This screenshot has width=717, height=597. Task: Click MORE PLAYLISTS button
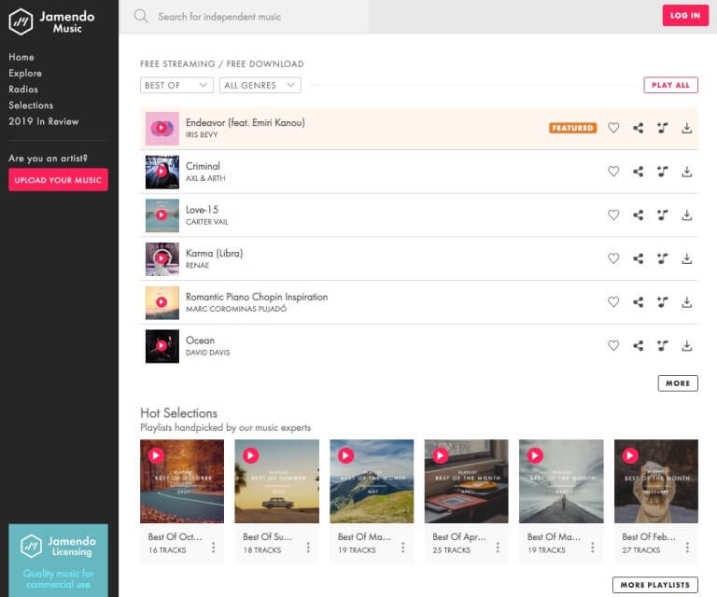[x=654, y=585]
